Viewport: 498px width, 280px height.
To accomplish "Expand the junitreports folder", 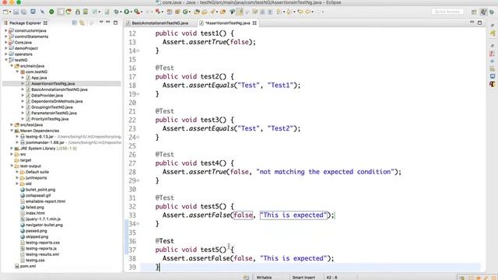I will point(17,178).
